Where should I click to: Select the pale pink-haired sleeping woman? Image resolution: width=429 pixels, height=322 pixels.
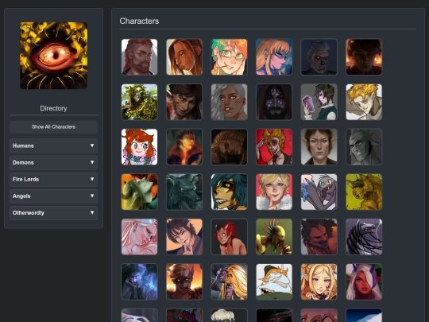(x=139, y=237)
